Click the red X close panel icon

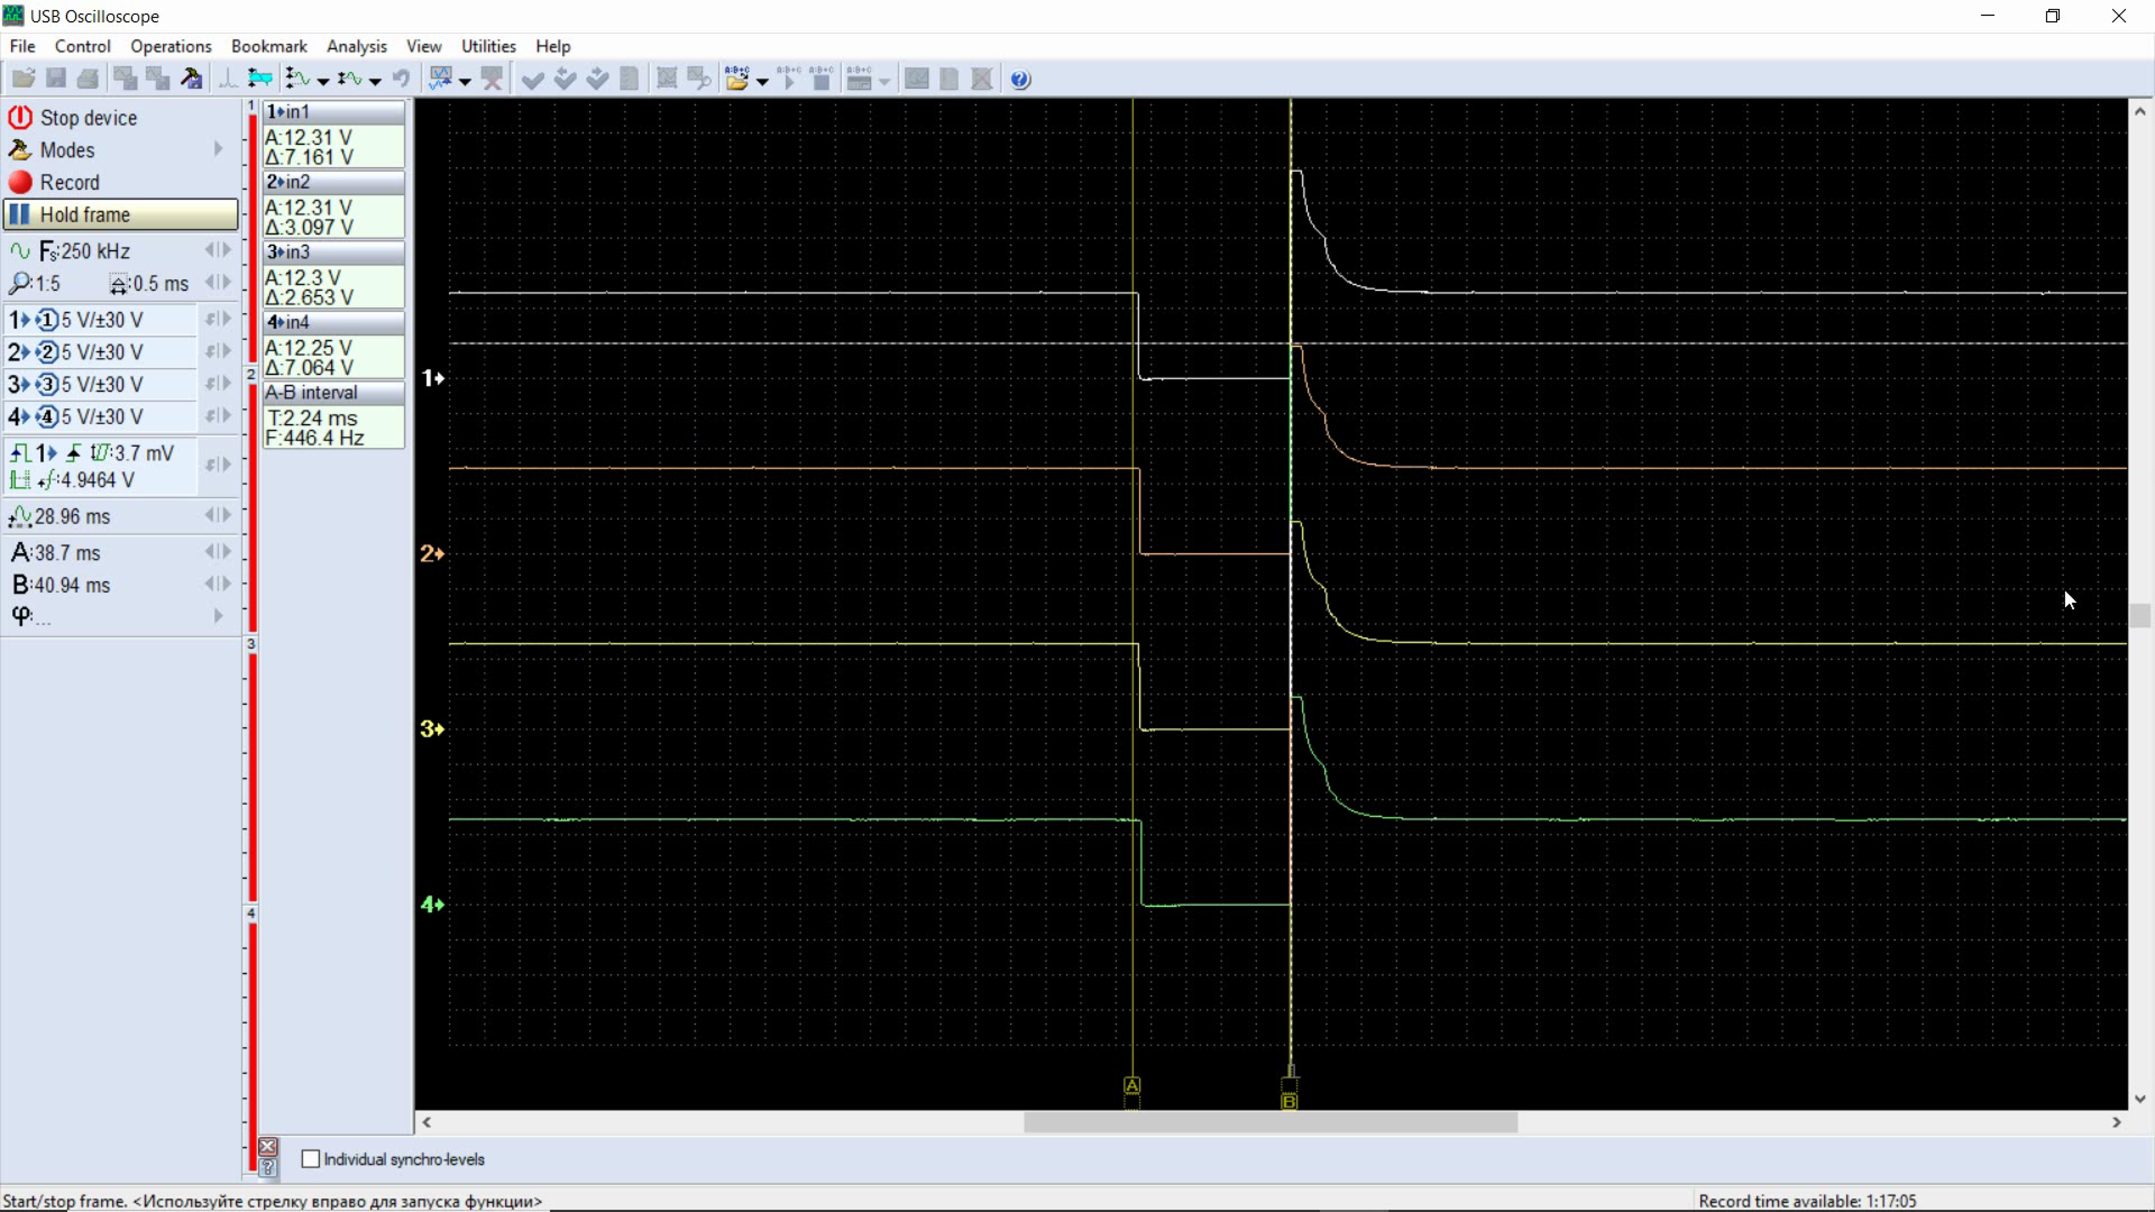268,1146
